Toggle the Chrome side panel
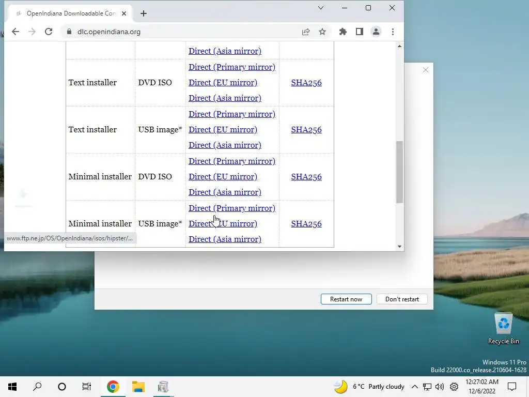 360,32
